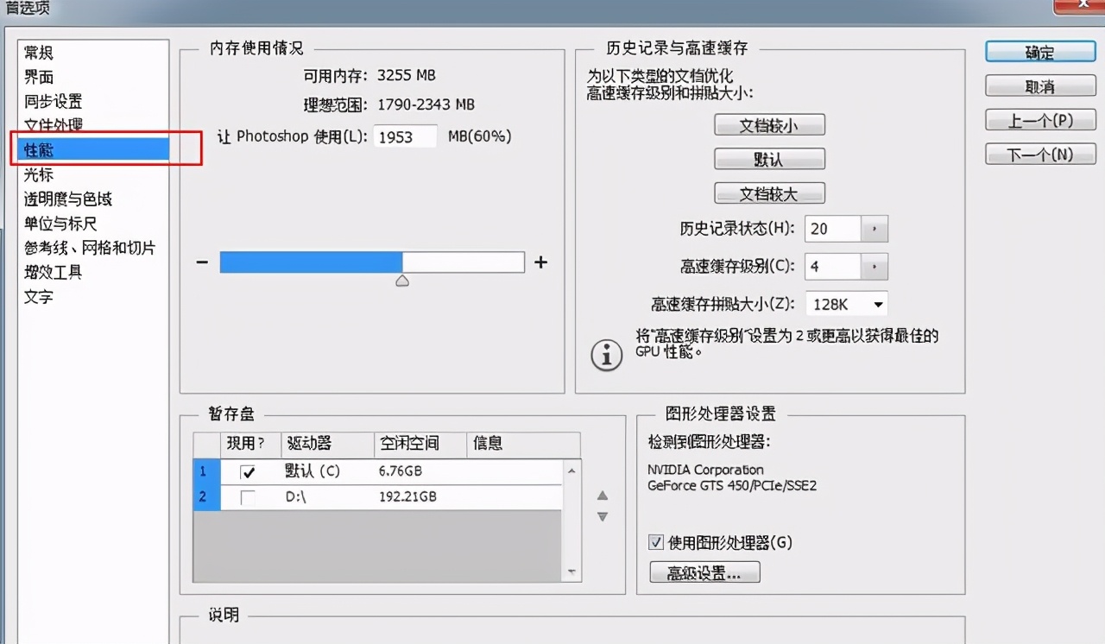The image size is (1105, 644).
Task: Disable the 使用图形处理器(G) checkbox
Action: pyautogui.click(x=654, y=541)
